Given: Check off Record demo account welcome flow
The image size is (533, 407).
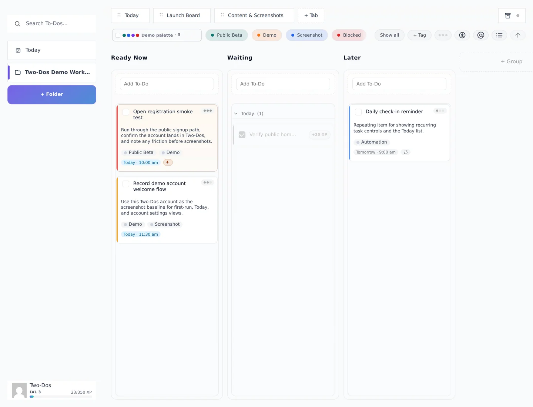Looking at the screenshot, I should (x=126, y=184).
